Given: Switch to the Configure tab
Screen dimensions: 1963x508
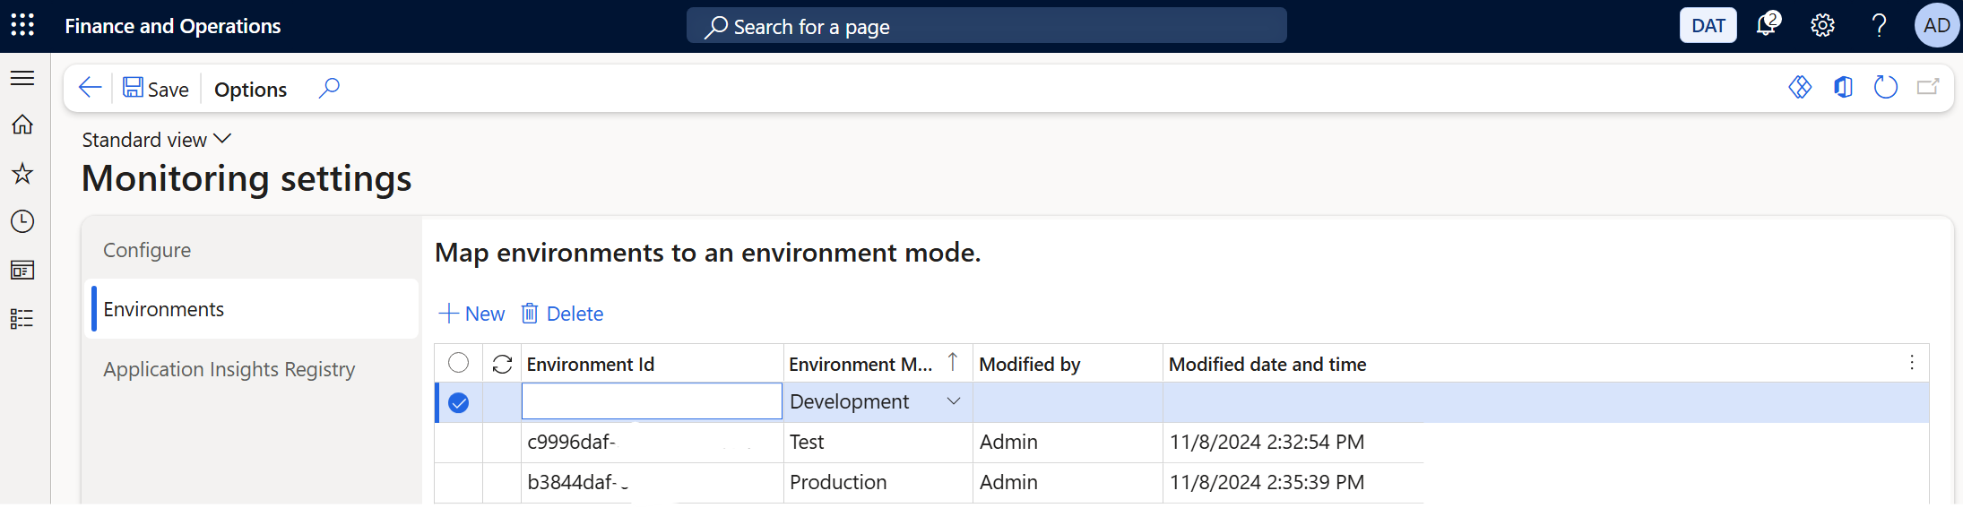Looking at the screenshot, I should coord(147,250).
